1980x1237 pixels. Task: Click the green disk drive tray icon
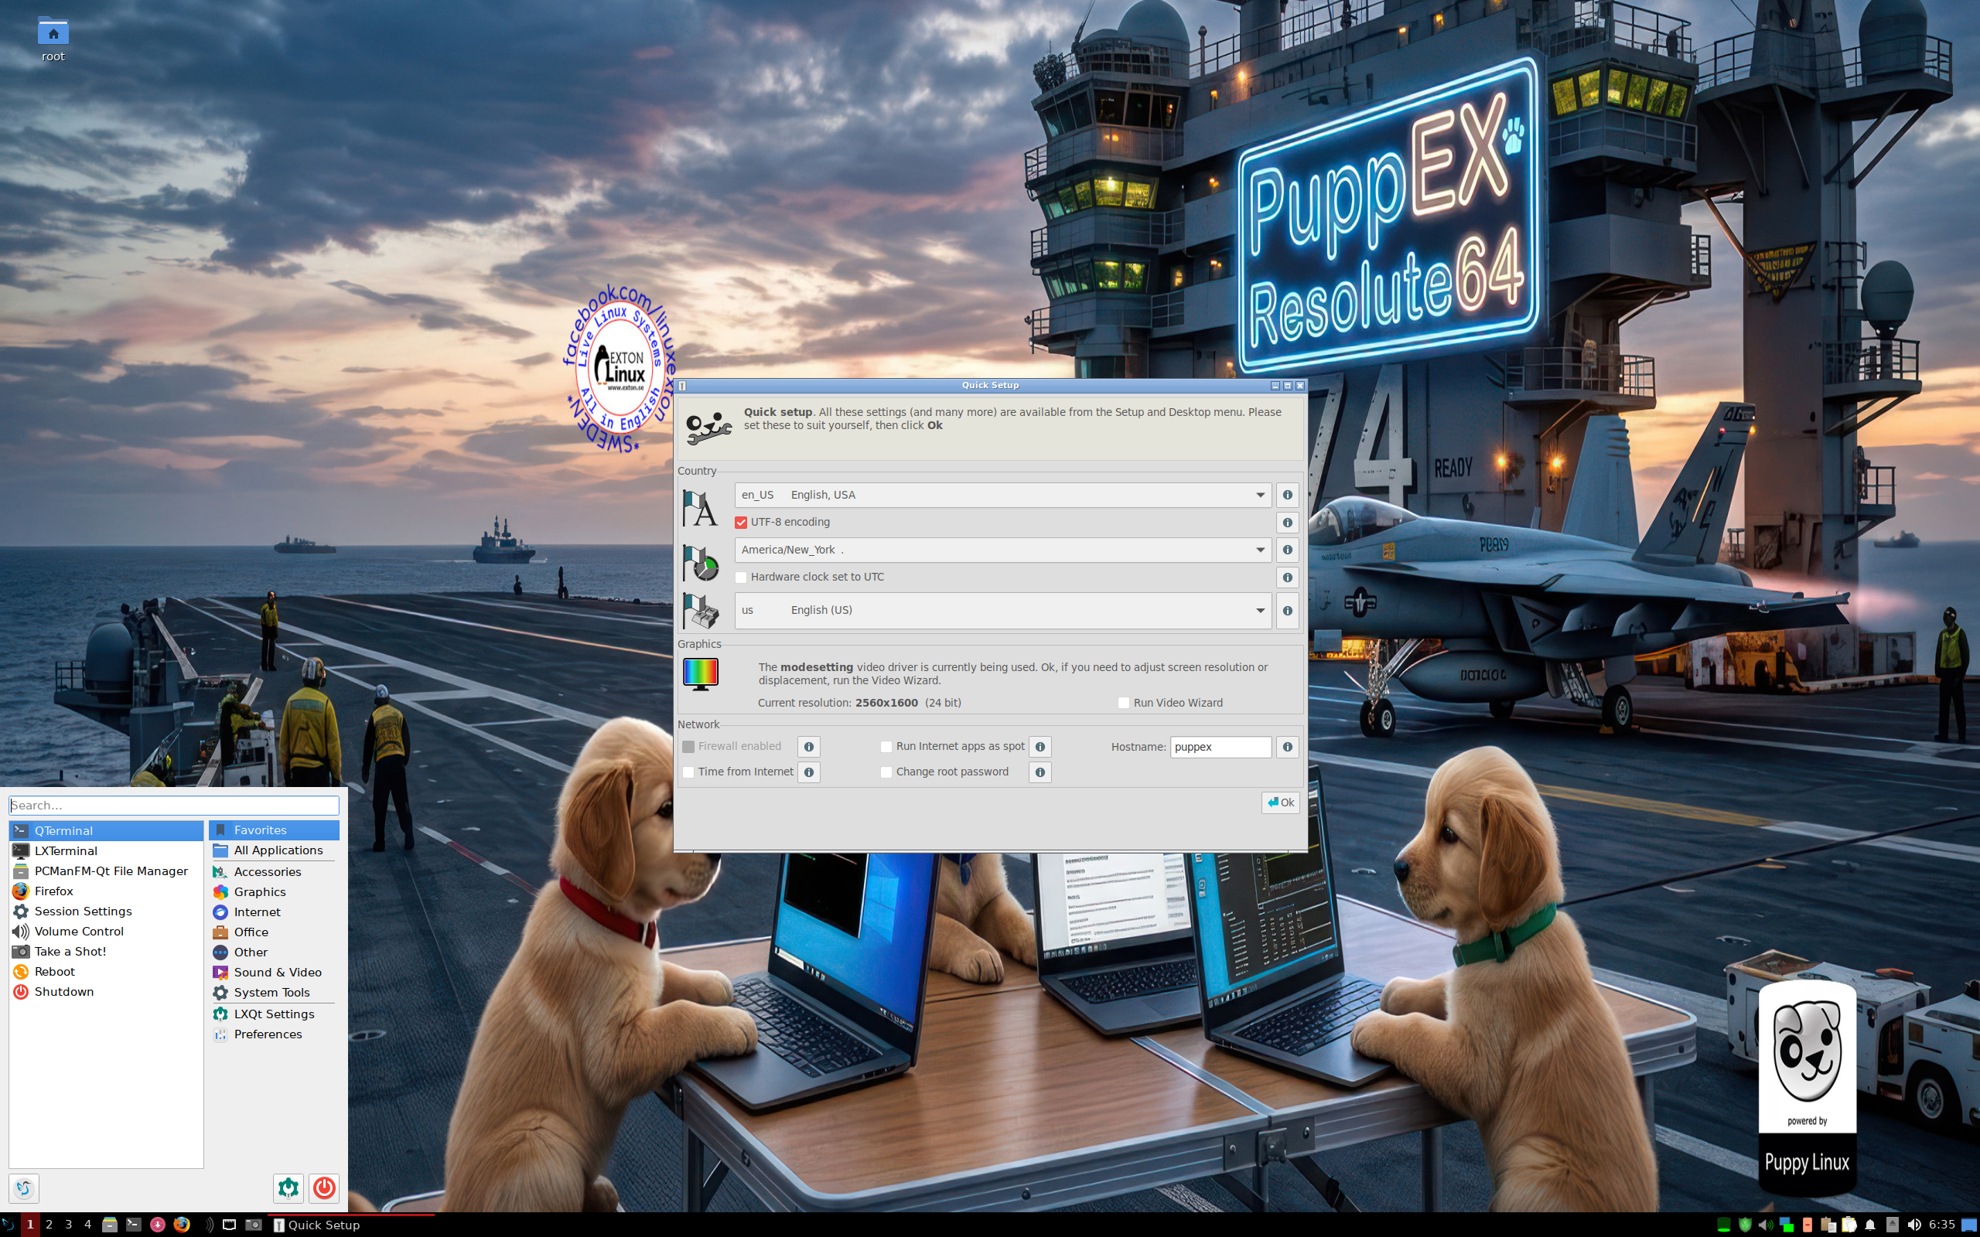point(1724,1225)
